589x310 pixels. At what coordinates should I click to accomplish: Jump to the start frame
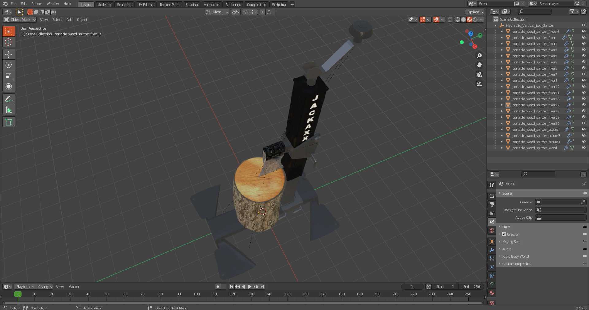pos(231,287)
